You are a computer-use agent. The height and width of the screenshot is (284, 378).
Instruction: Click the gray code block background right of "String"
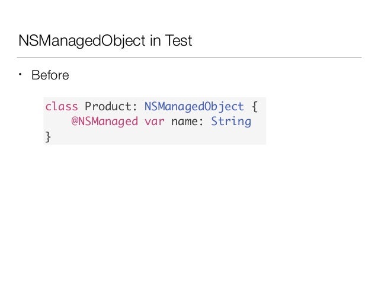258,122
